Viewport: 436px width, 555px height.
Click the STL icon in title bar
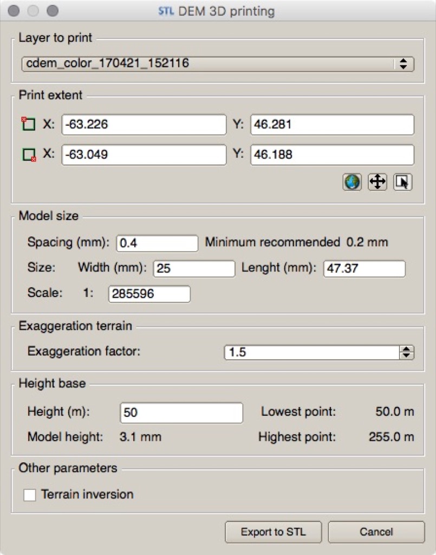tap(166, 11)
